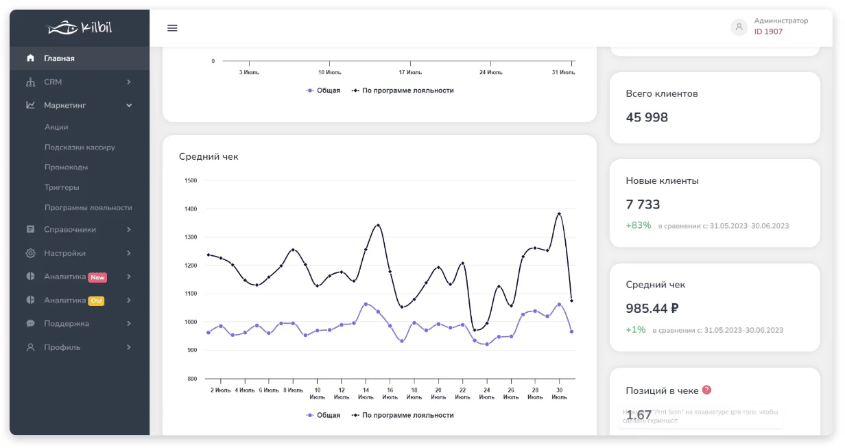Click the +83% growth indicator
This screenshot has width=845, height=448.
click(638, 225)
